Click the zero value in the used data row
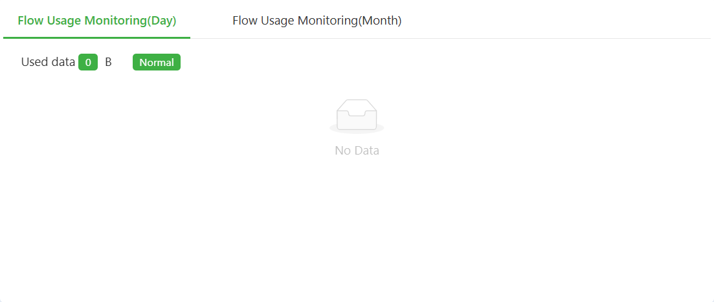This screenshot has height=302, width=714. [x=88, y=63]
